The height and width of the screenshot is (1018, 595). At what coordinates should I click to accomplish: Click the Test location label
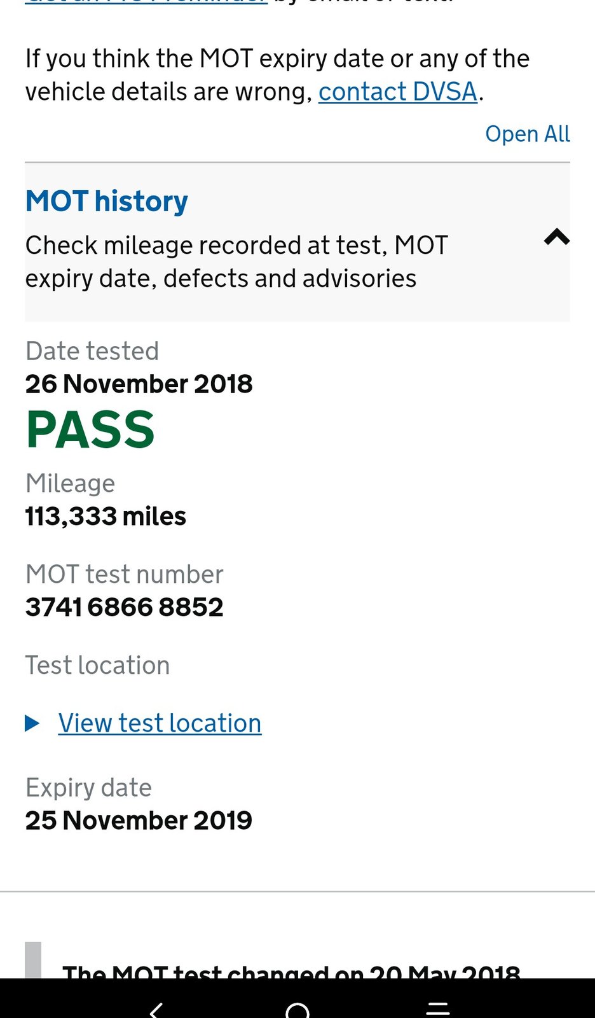pyautogui.click(x=97, y=665)
